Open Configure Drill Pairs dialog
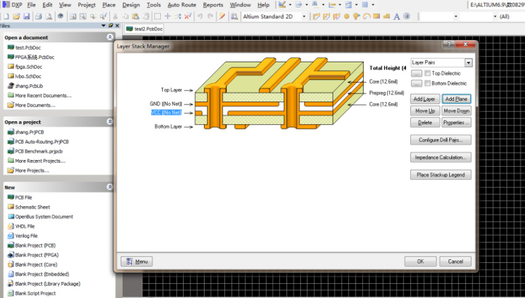Image resolution: width=525 pixels, height=298 pixels. pyautogui.click(x=441, y=140)
